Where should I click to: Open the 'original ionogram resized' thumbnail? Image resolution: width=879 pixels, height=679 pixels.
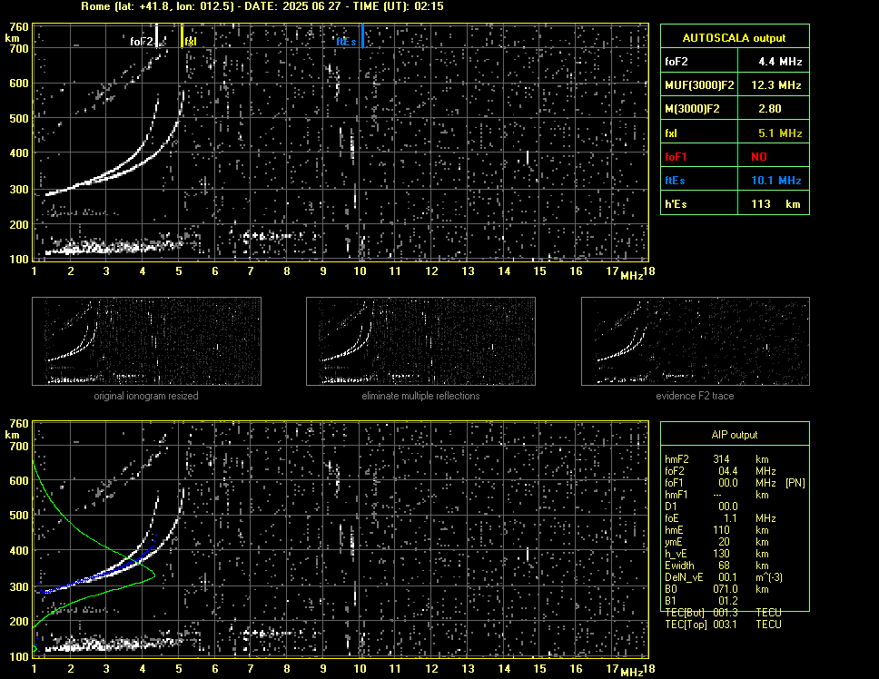(x=146, y=341)
